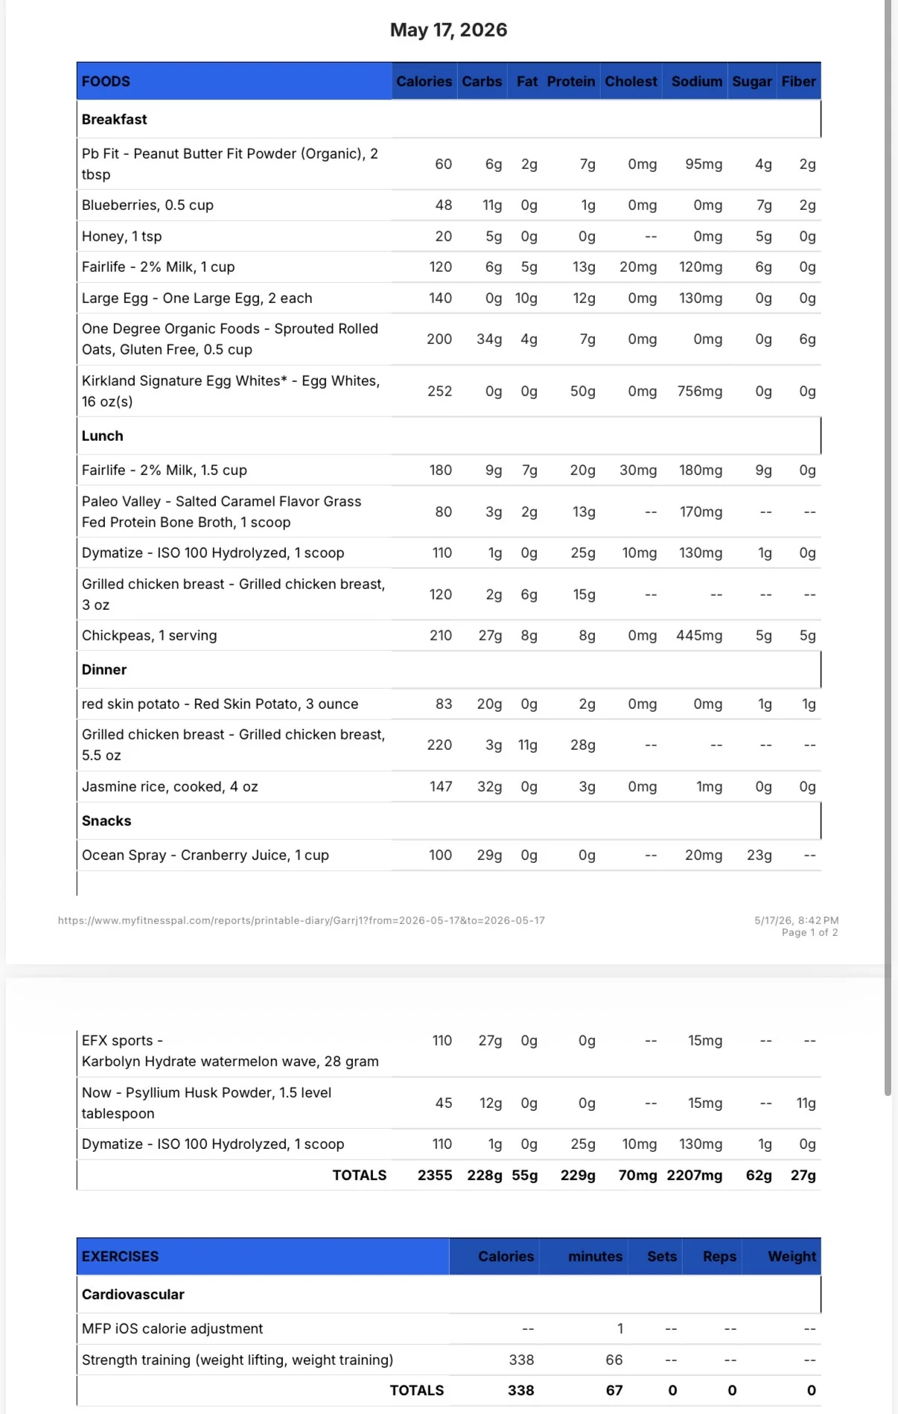Click the Chickpeas, 1 serving row
The image size is (898, 1414).
coord(449,635)
